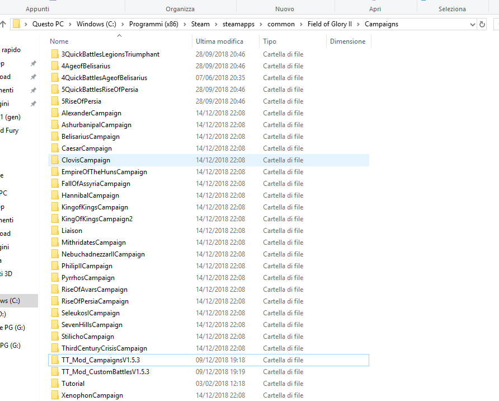Select TT_Mod_CustomBattlesV1.5.3 folder name
This screenshot has width=499, height=401.
[x=105, y=372]
